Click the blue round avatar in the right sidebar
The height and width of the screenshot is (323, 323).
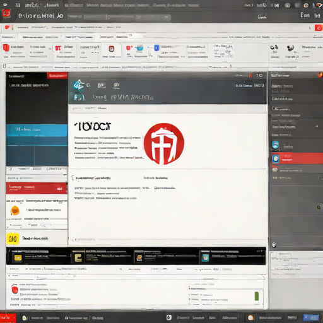pyautogui.click(x=275, y=145)
